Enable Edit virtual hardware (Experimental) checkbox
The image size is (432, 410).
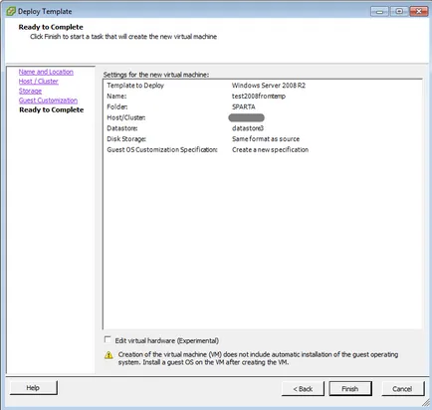[108, 339]
